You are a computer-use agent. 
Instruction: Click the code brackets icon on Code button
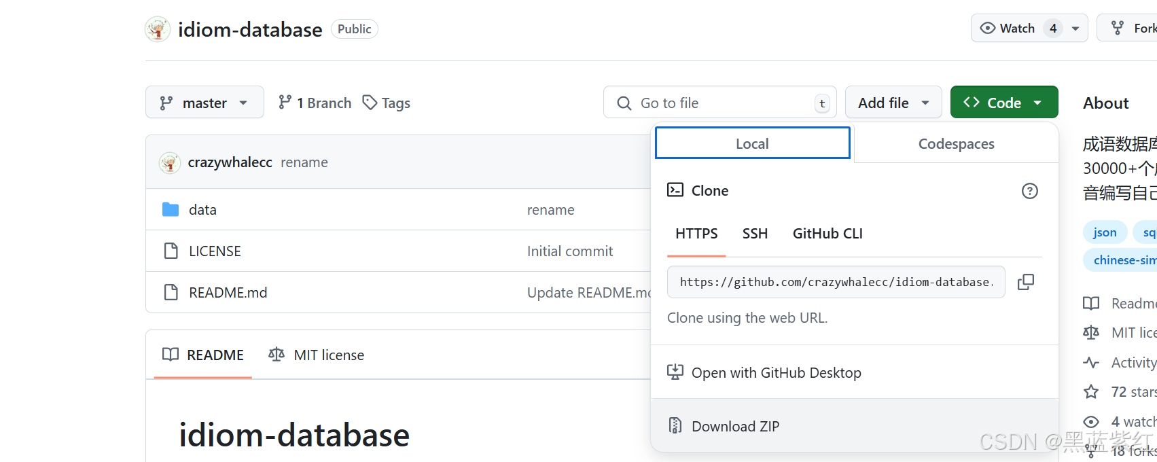[x=972, y=102]
